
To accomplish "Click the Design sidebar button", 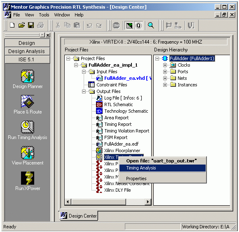I will tap(27, 43).
